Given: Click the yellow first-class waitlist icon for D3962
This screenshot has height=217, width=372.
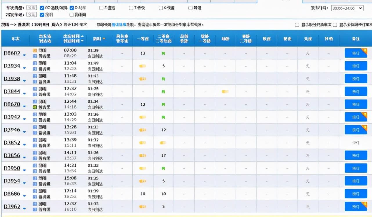Looking at the screenshot, I should tap(142, 207).
